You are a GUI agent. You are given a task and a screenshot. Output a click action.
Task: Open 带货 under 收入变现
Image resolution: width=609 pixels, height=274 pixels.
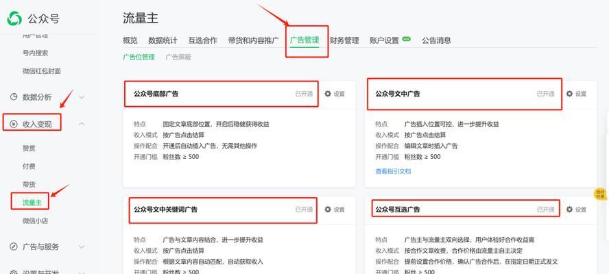coord(29,184)
